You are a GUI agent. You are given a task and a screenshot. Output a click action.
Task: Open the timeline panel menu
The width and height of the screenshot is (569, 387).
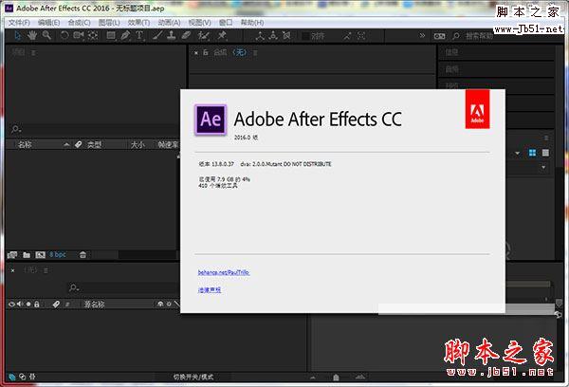point(46,271)
